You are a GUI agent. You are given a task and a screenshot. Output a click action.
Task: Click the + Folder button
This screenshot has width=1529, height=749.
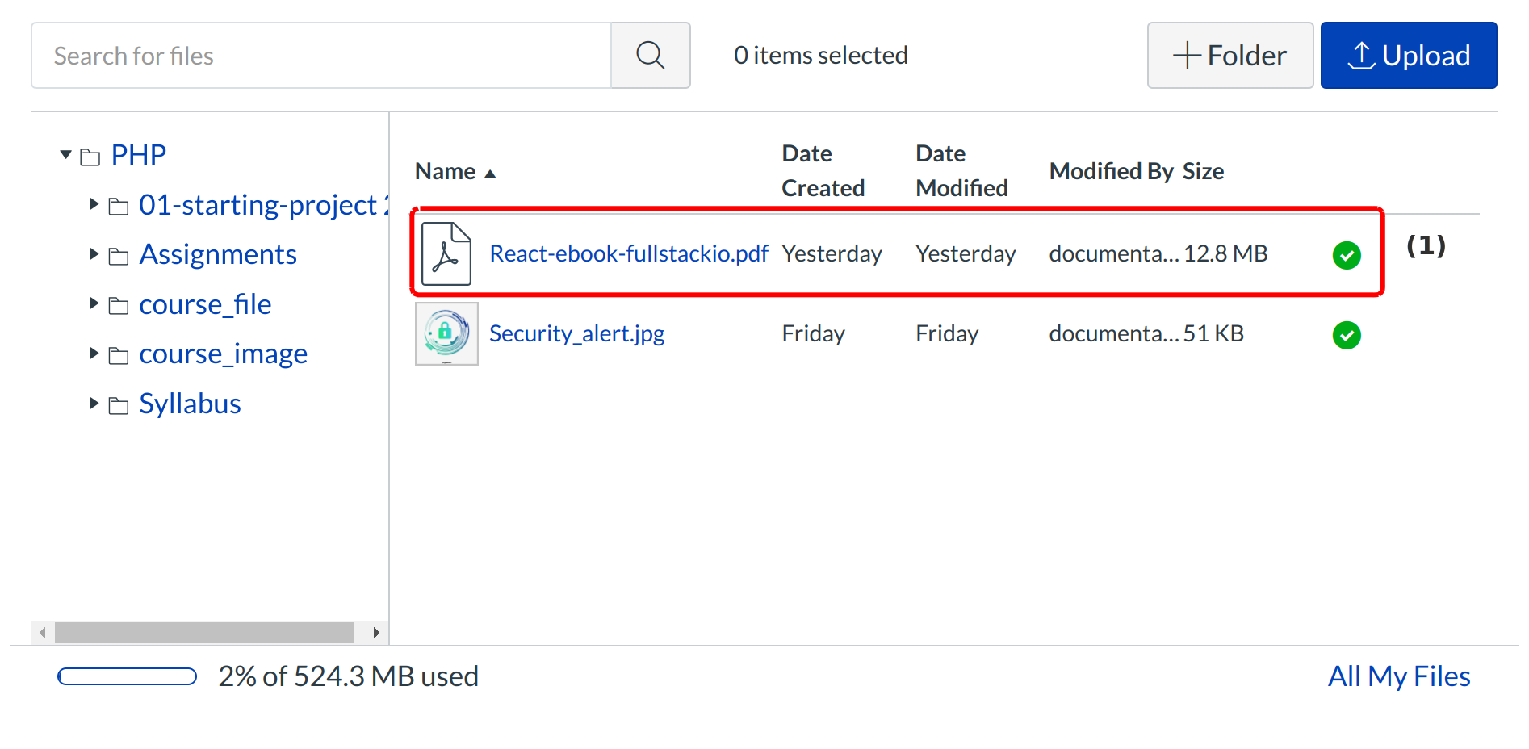pyautogui.click(x=1229, y=56)
